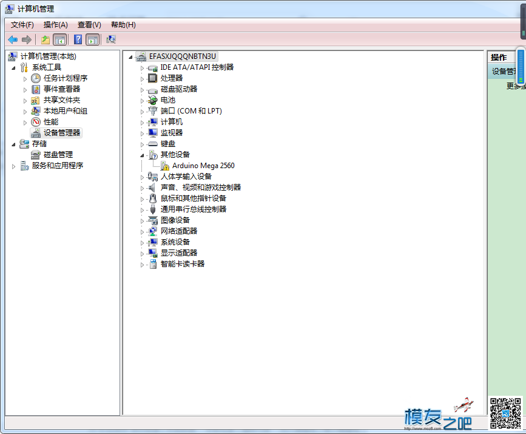The width and height of the screenshot is (526, 434).
Task: Click the 监视器 monitor icon
Action: [153, 133]
